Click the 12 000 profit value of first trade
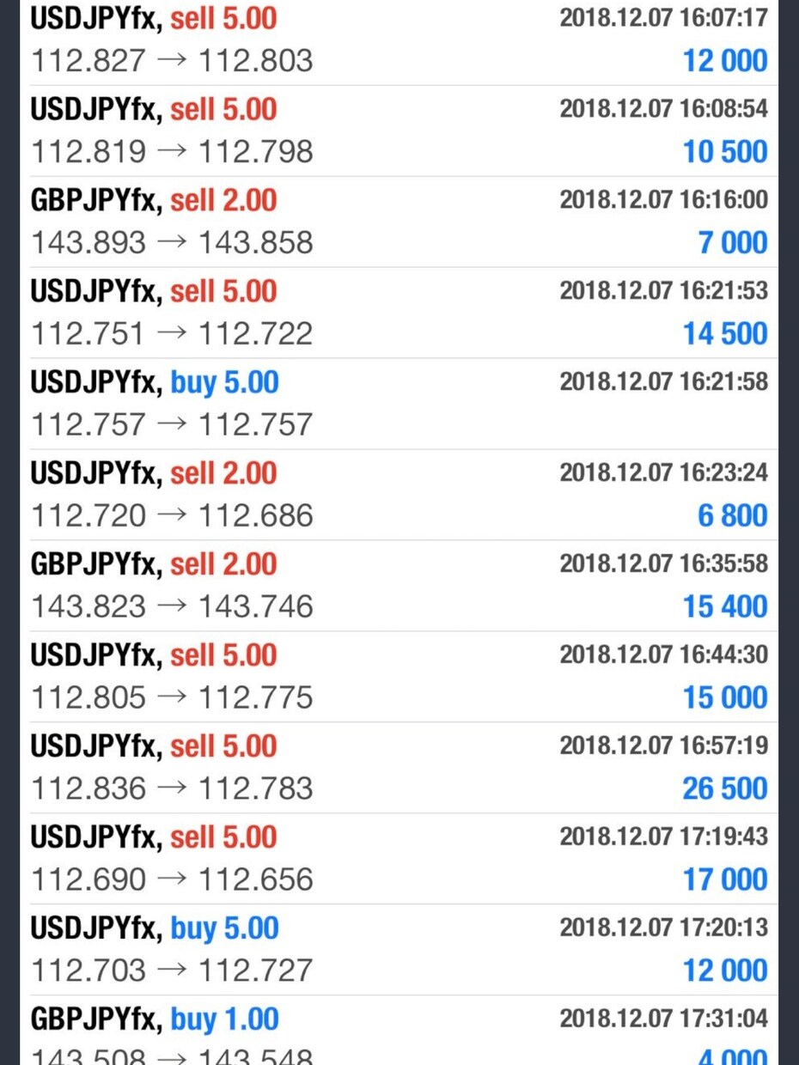 tap(725, 61)
